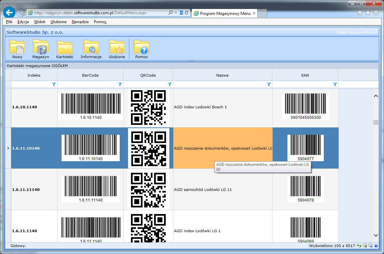Viewport: 384px width, 254px height.
Task: Open a new blank browser tab
Action: (x=262, y=14)
